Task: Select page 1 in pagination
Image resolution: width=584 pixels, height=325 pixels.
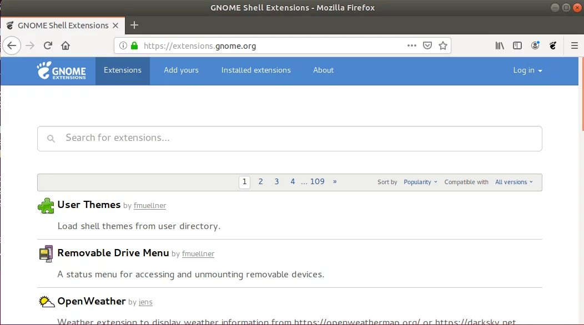Action: tap(244, 182)
